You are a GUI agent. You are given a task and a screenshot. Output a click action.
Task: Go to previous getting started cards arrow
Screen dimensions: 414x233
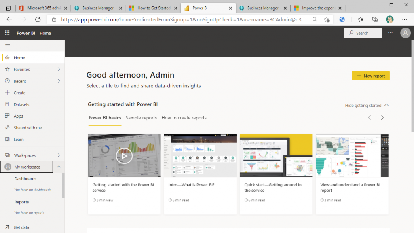coord(370,118)
